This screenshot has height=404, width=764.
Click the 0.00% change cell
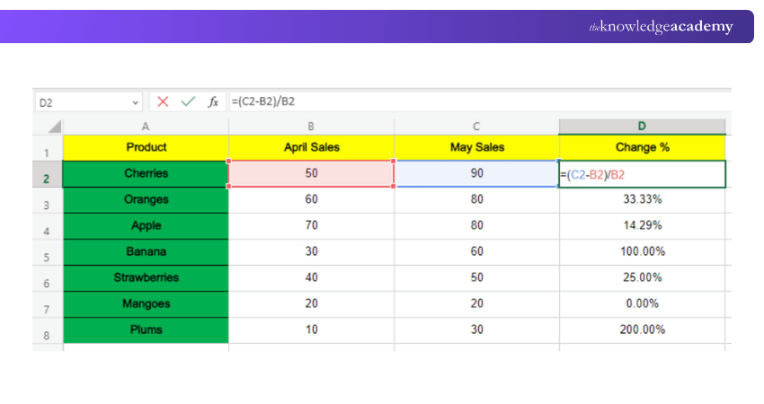[x=642, y=304]
